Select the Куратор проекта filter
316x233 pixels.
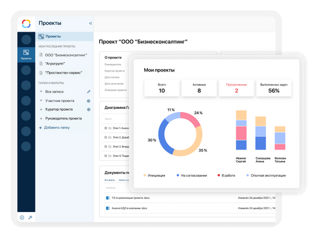(59, 110)
